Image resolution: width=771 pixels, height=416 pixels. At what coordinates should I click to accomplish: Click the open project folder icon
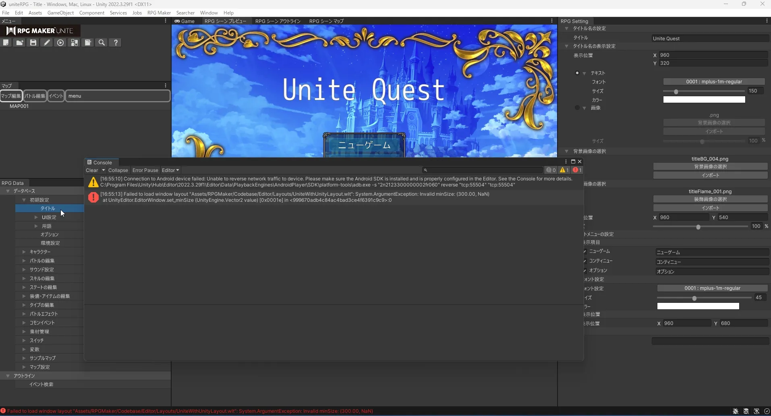[x=19, y=43]
